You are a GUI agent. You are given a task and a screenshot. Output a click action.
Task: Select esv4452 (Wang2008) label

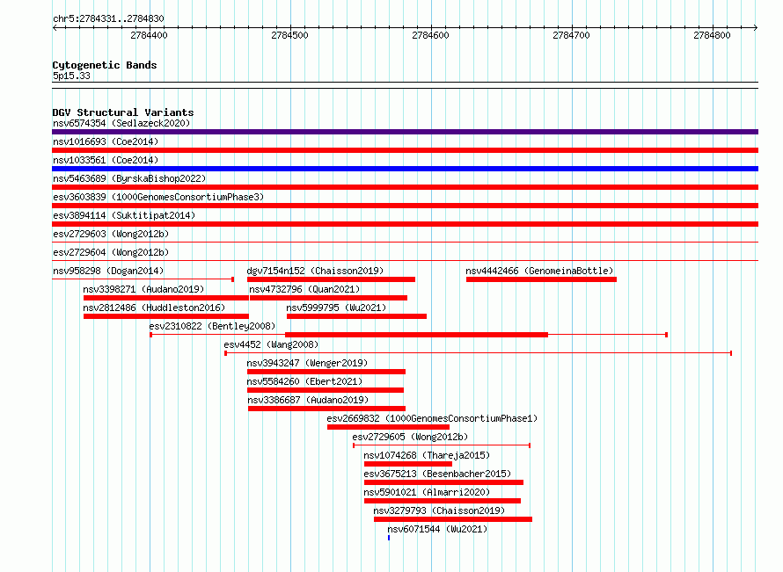(x=271, y=344)
